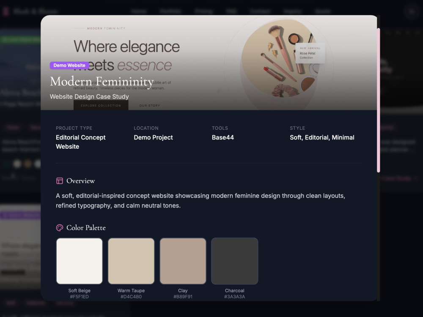Click the Our Story link in preview

[149, 105]
